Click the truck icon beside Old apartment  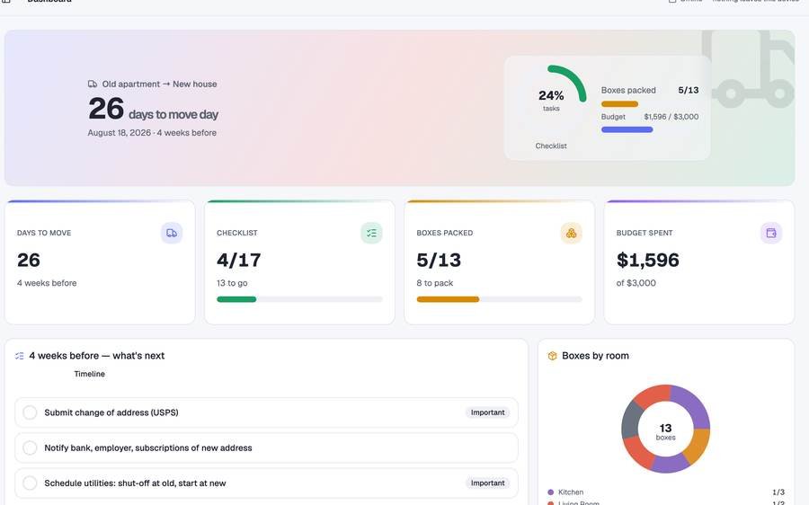pos(93,84)
